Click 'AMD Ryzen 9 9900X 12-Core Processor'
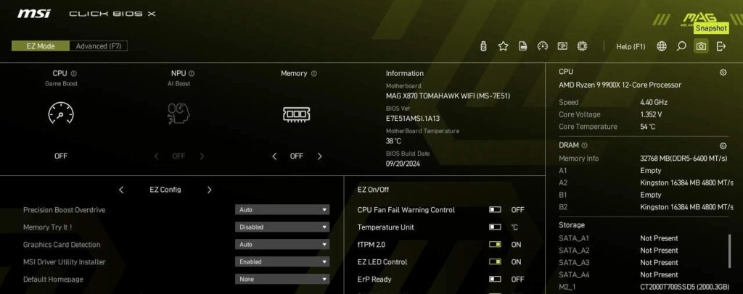 click(x=620, y=85)
